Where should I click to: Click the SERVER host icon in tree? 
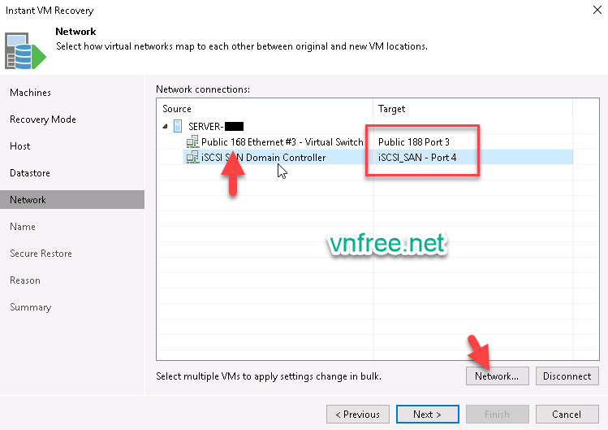[179, 126]
